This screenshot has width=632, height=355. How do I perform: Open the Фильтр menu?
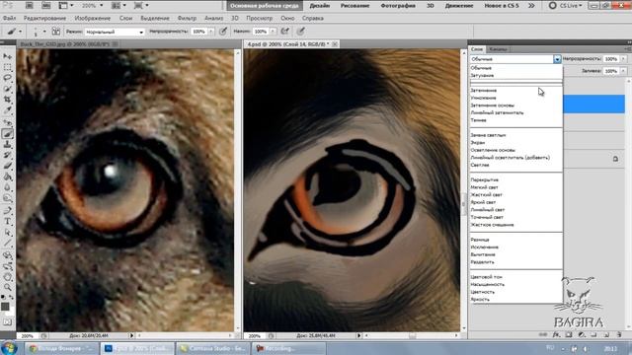[187, 18]
